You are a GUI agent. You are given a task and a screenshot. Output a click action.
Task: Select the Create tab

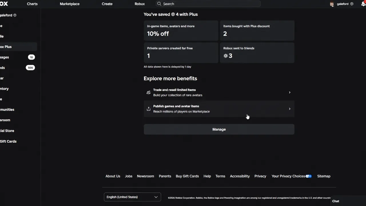point(107,4)
